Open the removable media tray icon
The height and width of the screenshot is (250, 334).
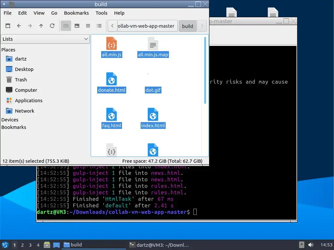[302, 245]
